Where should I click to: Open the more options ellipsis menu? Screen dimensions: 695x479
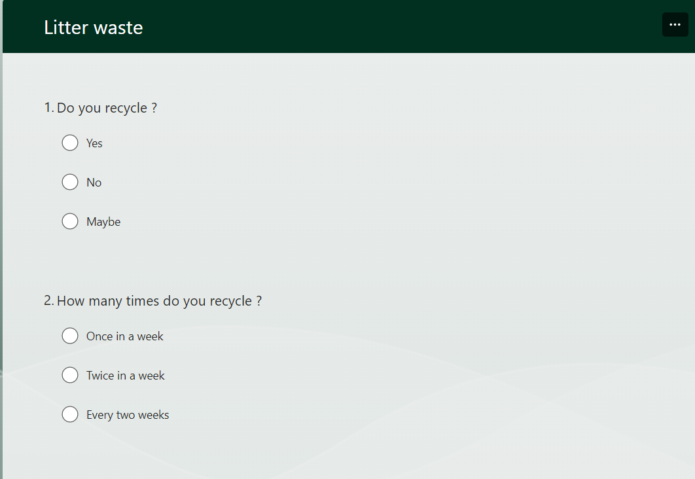675,25
